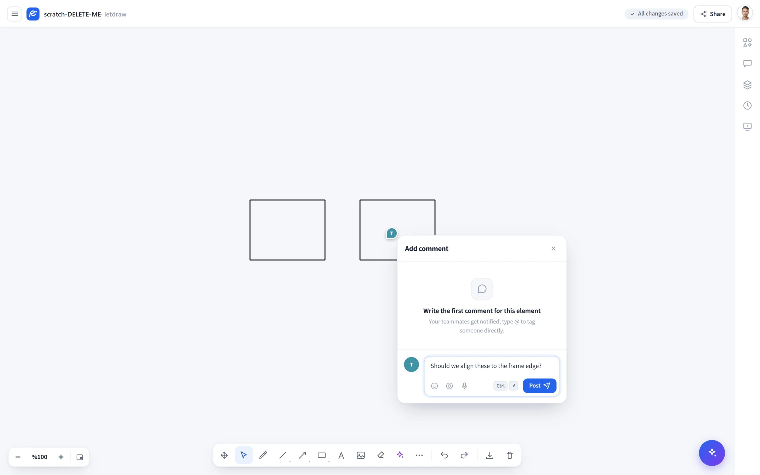Record a voice comment with microphone
This screenshot has width=760, height=475.
point(464,386)
